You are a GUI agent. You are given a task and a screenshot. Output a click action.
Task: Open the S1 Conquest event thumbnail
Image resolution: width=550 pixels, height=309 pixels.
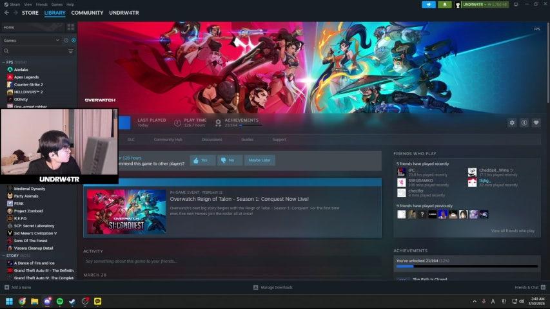tap(126, 212)
